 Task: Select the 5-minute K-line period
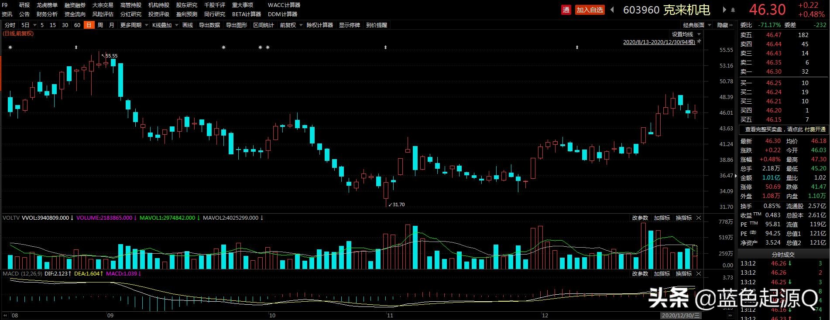pyautogui.click(x=42, y=25)
